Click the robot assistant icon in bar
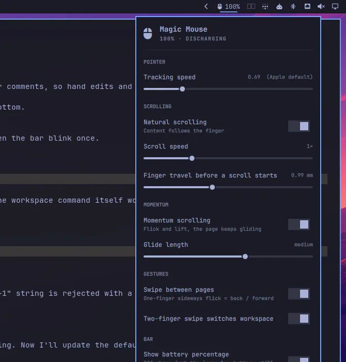This screenshot has height=362, width=346. pos(279,6)
